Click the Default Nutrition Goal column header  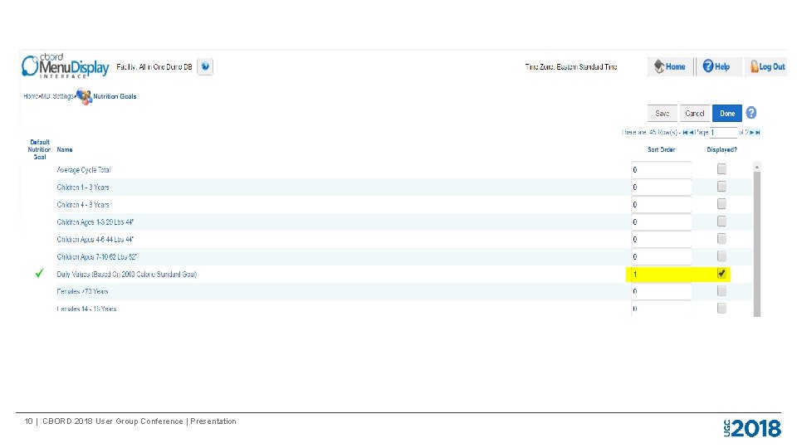[40, 149]
